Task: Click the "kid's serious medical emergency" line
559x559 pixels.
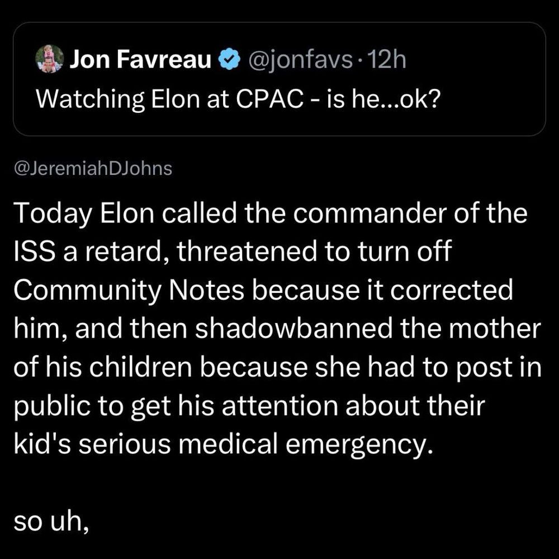Action: click(223, 445)
